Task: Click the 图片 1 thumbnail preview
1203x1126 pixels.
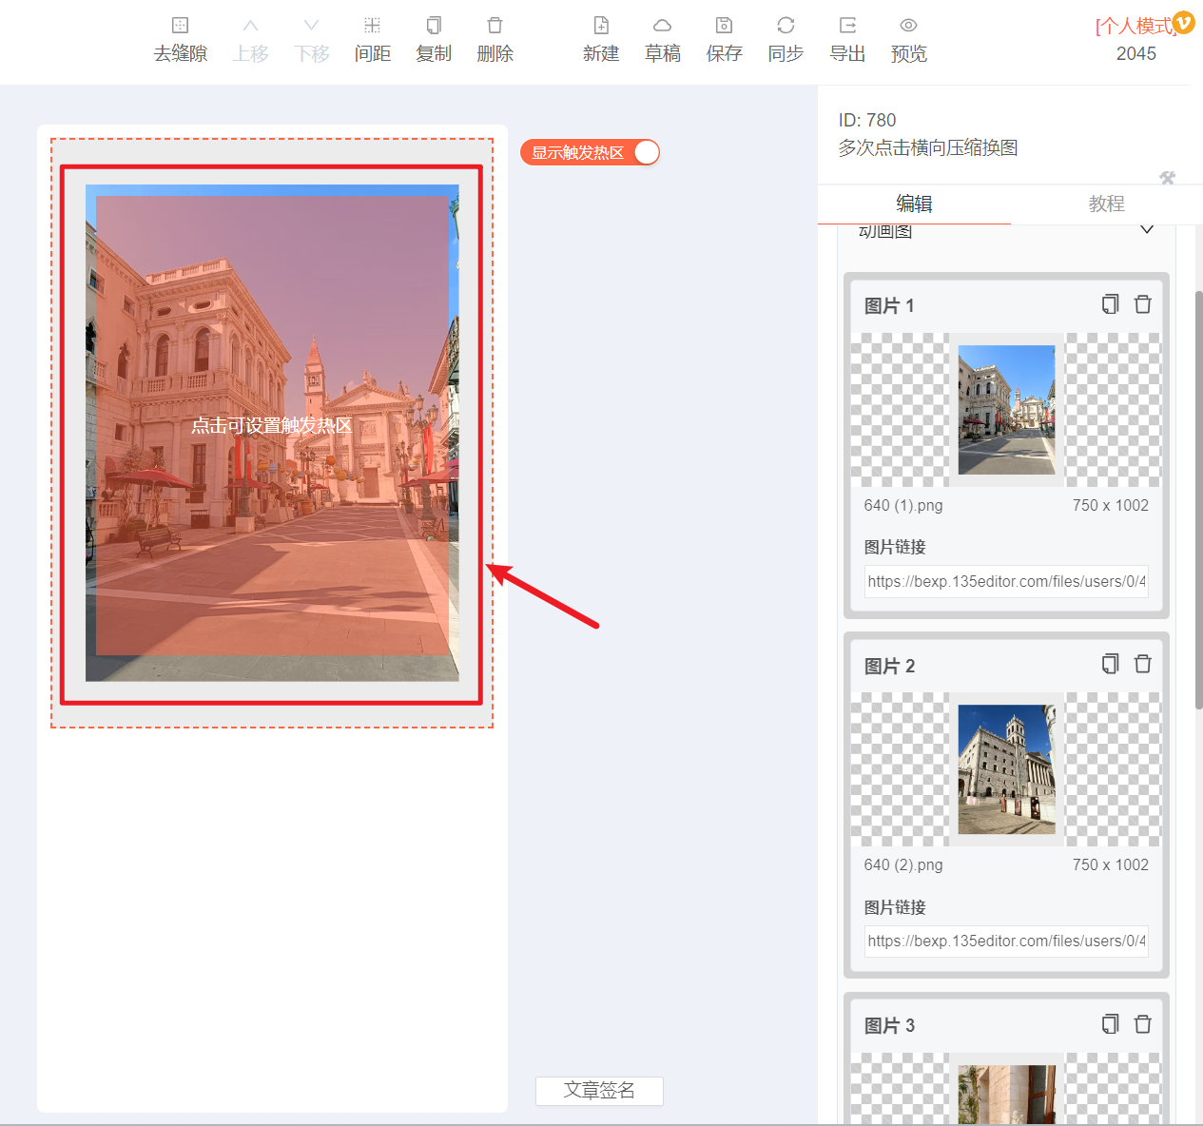Action: click(x=1006, y=410)
